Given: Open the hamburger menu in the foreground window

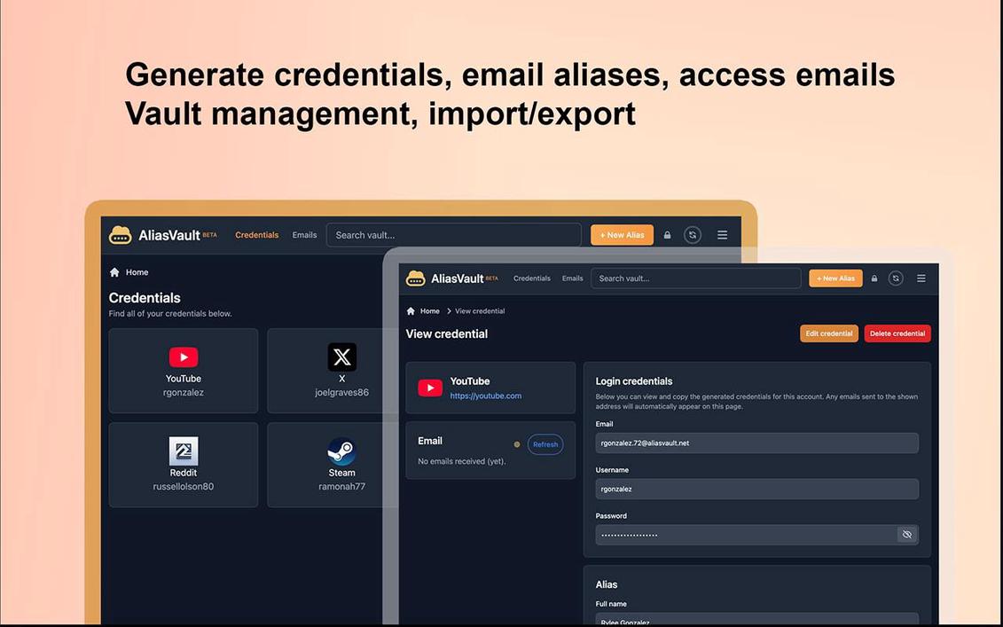Looking at the screenshot, I should click(921, 278).
